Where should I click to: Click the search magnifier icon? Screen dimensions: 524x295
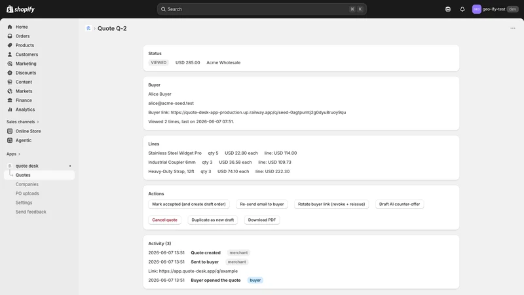click(163, 9)
